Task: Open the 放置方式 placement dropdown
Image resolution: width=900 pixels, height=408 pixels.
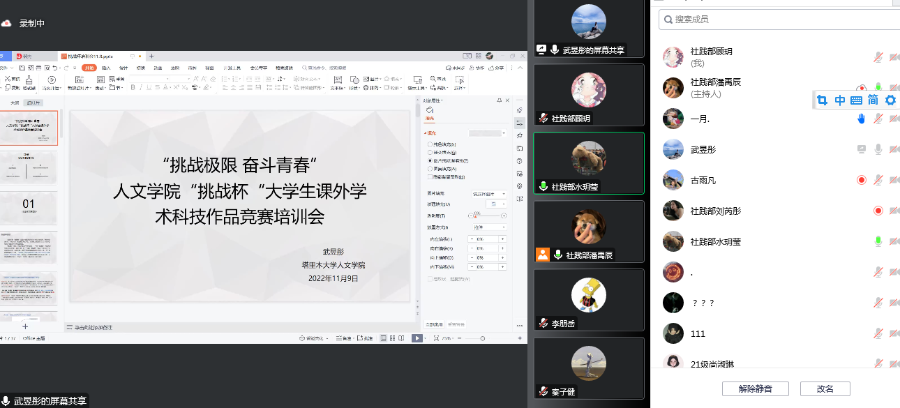Action: (488, 227)
